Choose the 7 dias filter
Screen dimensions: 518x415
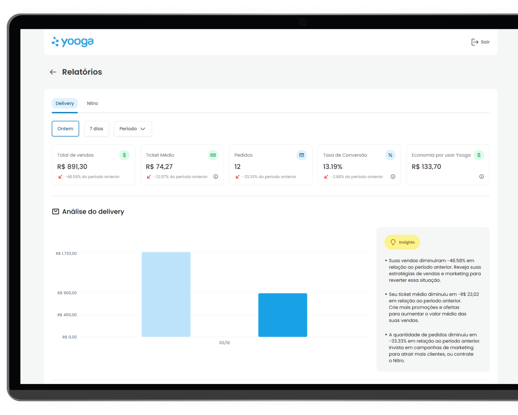(x=96, y=129)
